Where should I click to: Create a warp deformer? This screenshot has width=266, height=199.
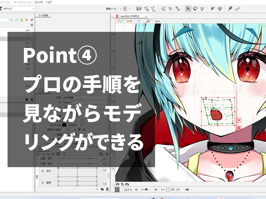tap(163, 9)
